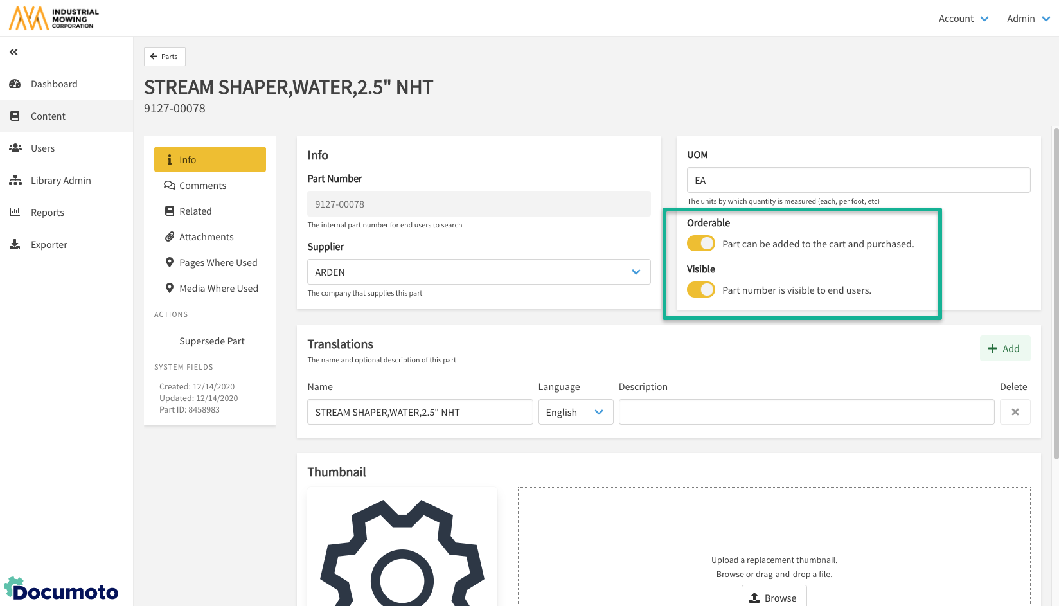This screenshot has width=1059, height=606.
Task: Go to the Reports section
Action: [x=48, y=213]
